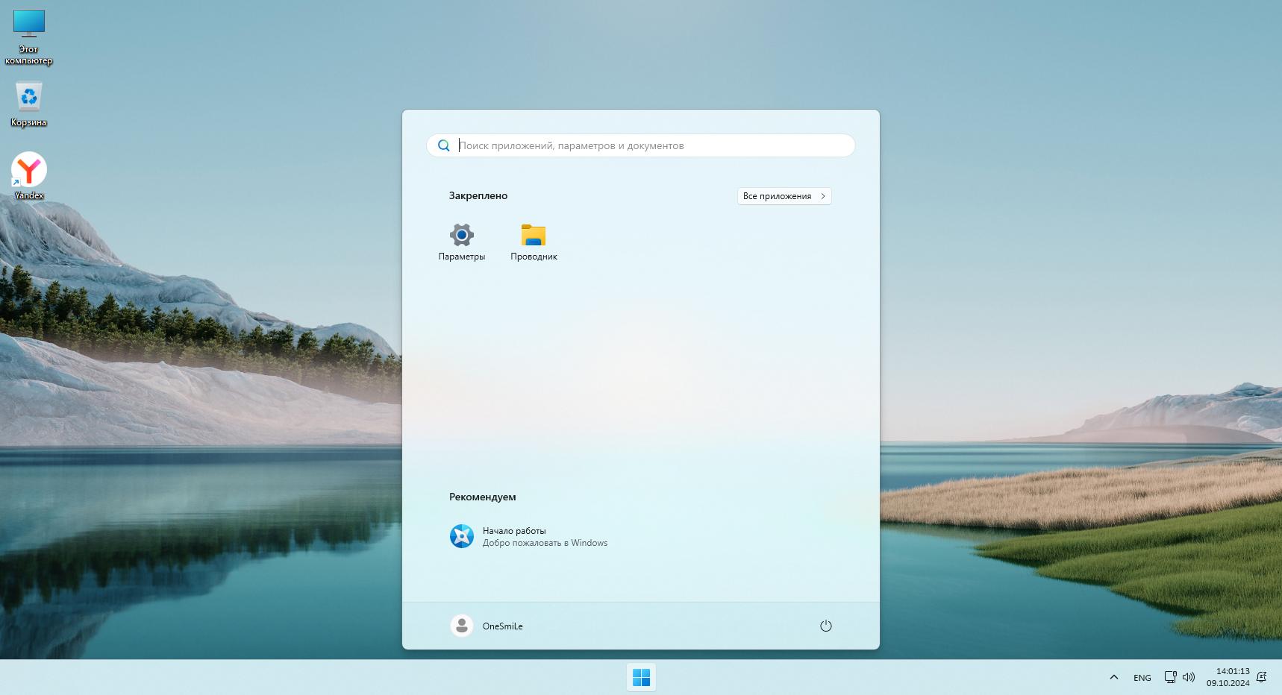This screenshot has height=695, width=1282.
Task: Open the Начало работы recommended item
Action: click(529, 536)
